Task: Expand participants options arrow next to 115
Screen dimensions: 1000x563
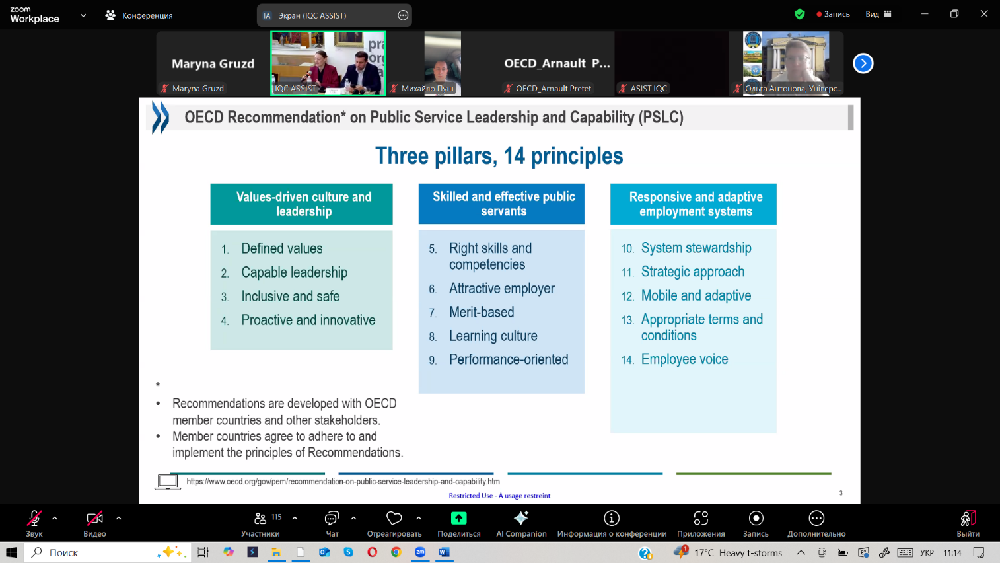Action: (x=295, y=518)
